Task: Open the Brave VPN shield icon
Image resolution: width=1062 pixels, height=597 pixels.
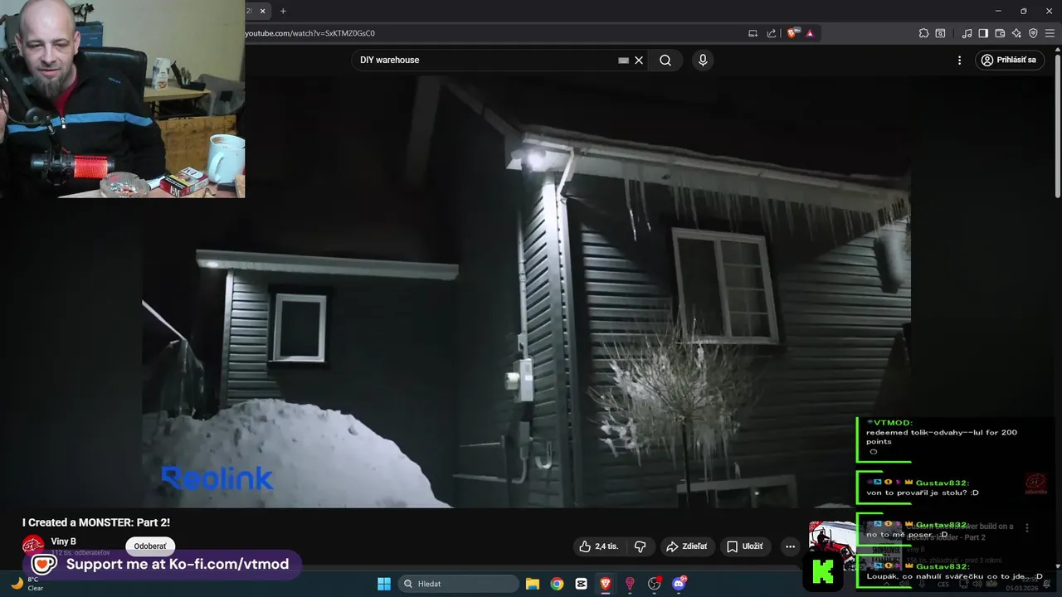Action: (x=1033, y=33)
